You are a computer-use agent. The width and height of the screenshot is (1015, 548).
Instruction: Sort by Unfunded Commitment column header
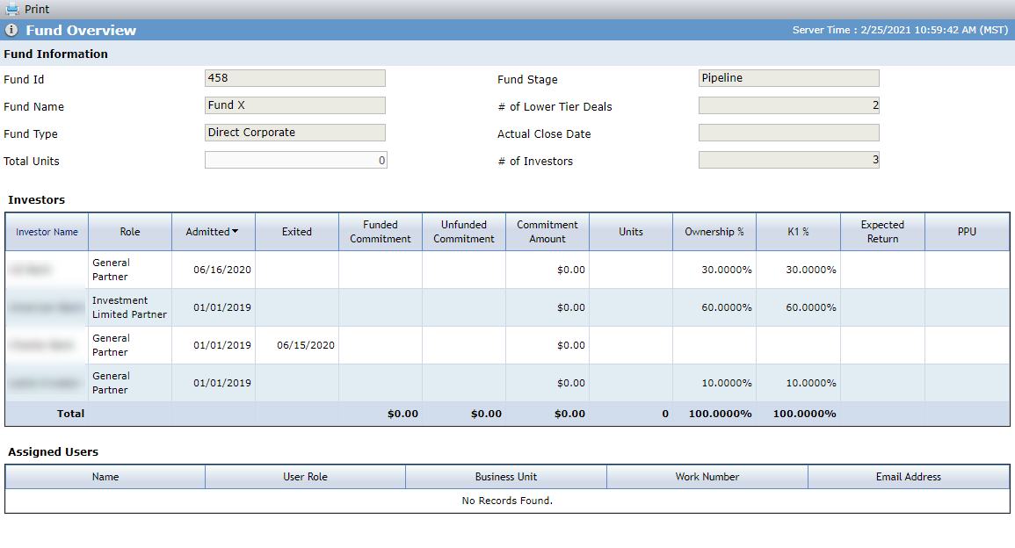click(x=464, y=232)
